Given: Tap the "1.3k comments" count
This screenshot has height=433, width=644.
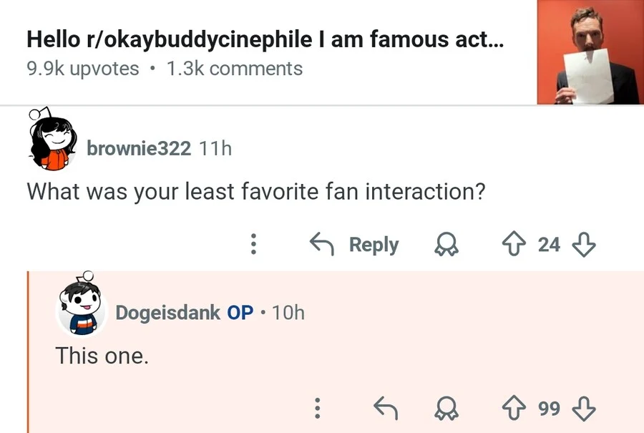Looking at the screenshot, I should (234, 69).
